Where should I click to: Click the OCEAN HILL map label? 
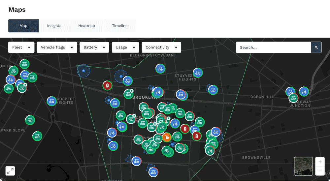click(x=262, y=97)
